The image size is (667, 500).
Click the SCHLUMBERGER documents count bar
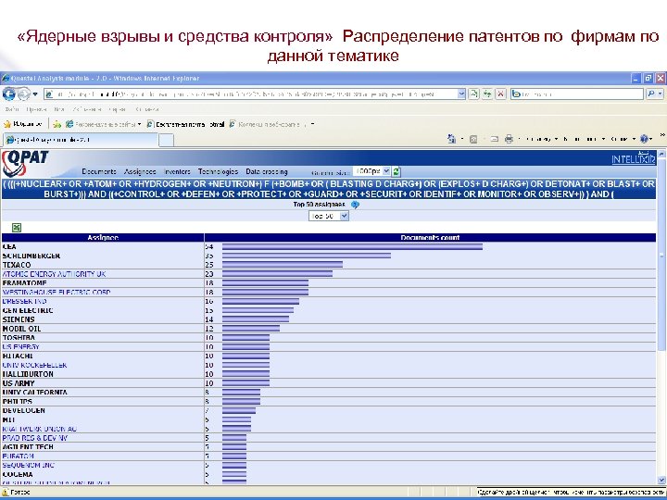coord(307,256)
